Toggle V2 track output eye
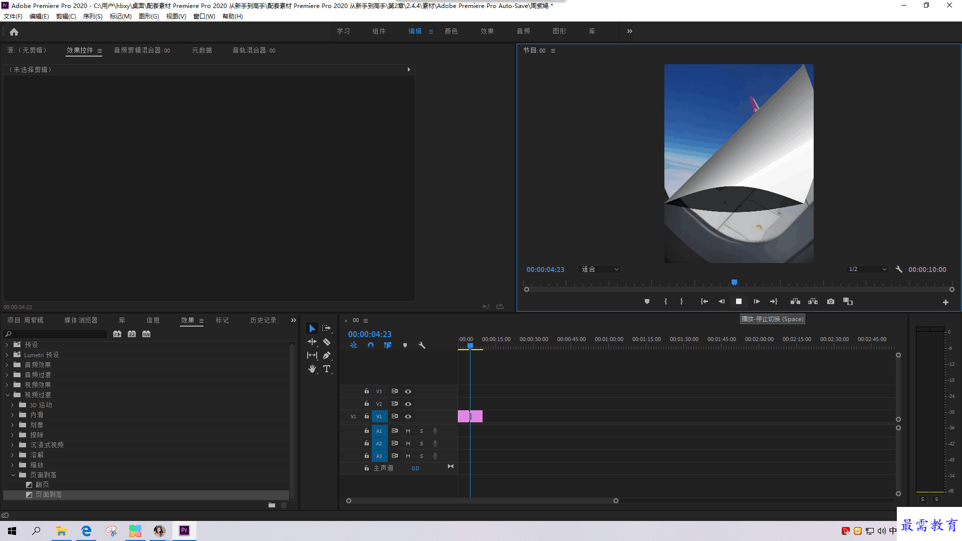The height and width of the screenshot is (541, 962). [408, 404]
